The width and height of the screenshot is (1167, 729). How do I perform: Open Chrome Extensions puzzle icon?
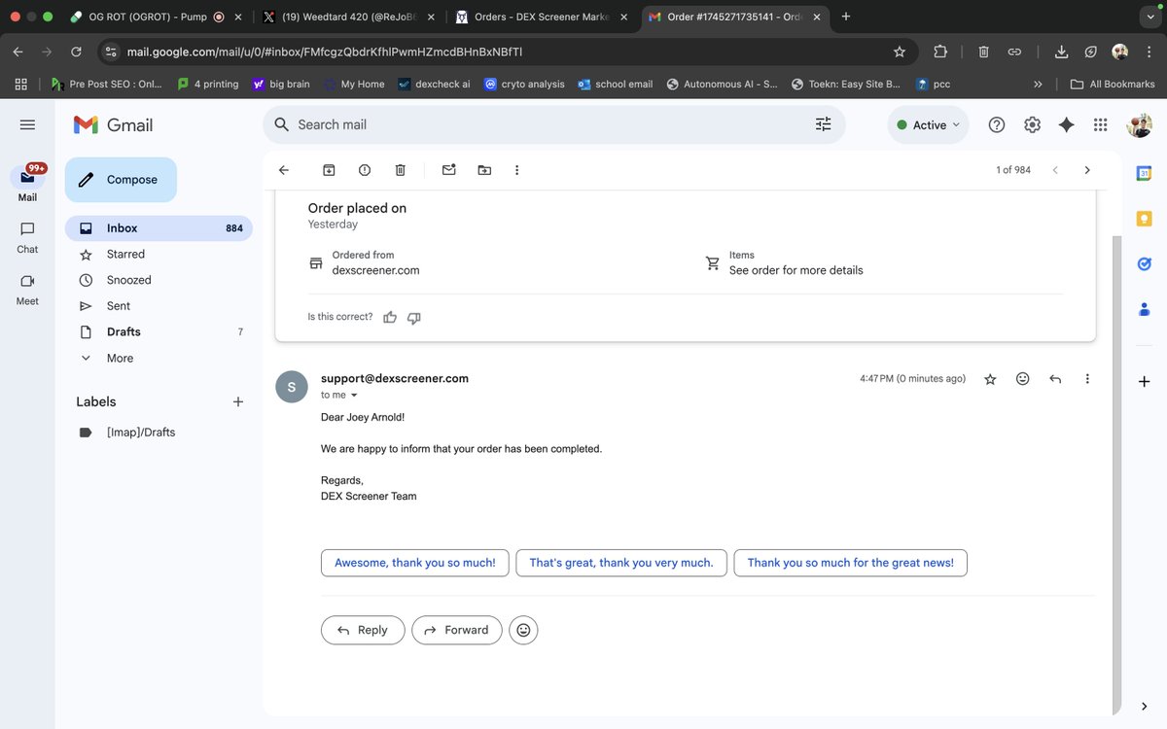point(940,52)
